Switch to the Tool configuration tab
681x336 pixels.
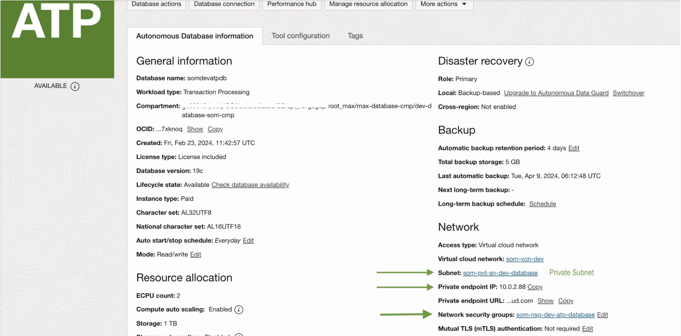[x=300, y=36]
